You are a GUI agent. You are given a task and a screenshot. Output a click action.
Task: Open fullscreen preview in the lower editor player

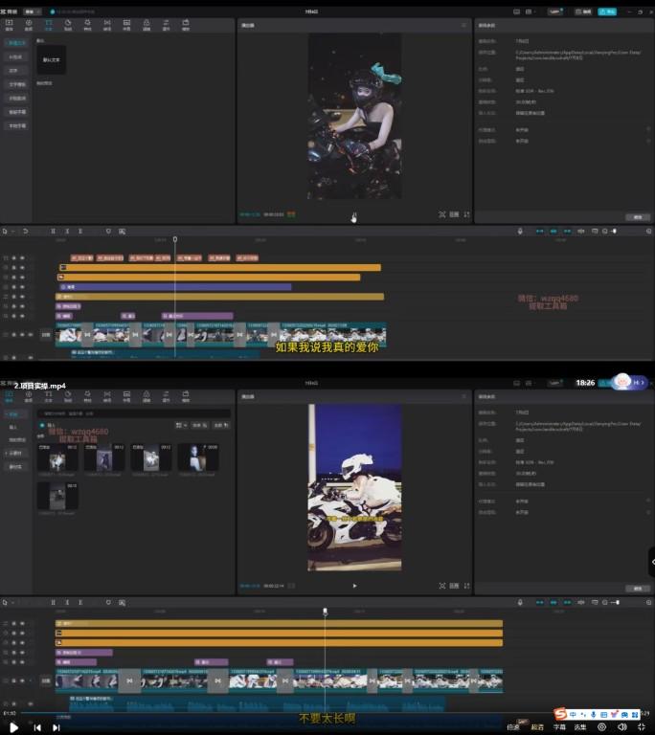467,586
